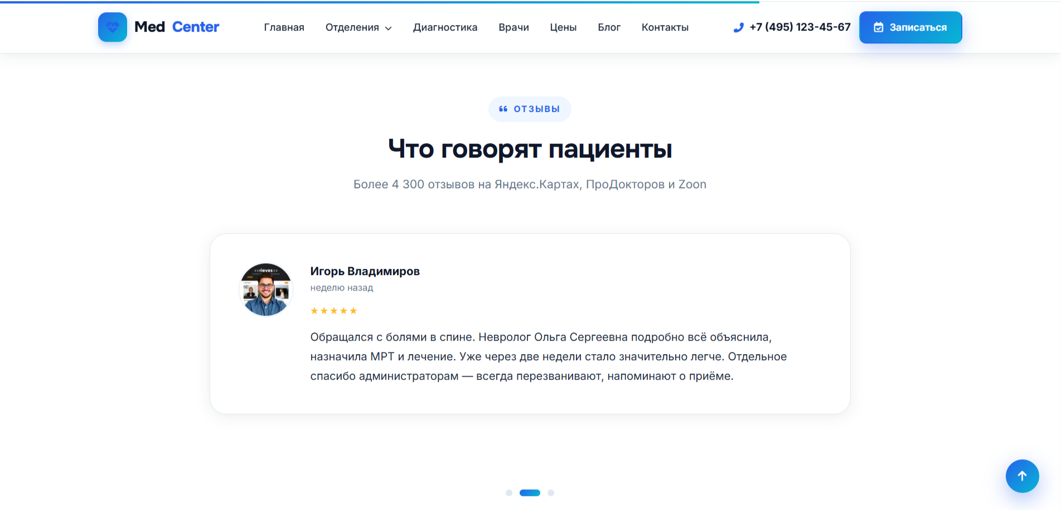This screenshot has height=510, width=1061.
Task: Expand the Отделения dropdown menu
Action: pos(358,27)
